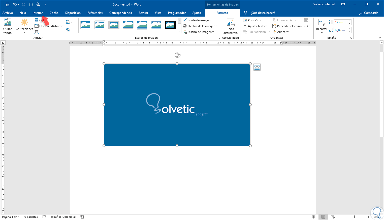Screen dimensions: 384x220
Task: Switch to the Inicio tab
Action: (22, 13)
